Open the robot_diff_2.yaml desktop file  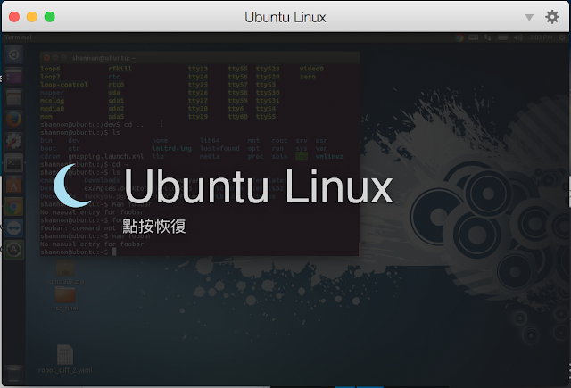pos(65,359)
